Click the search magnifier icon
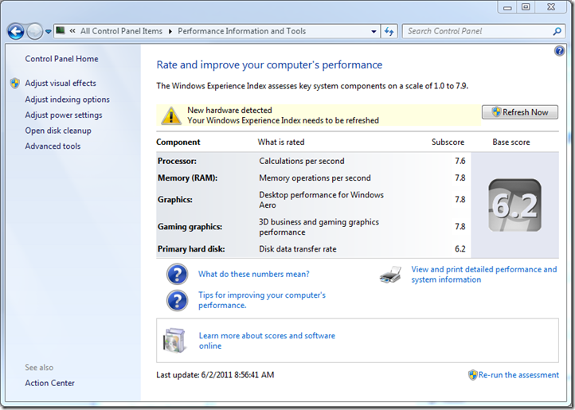This screenshot has height=410, width=575. pos(557,31)
